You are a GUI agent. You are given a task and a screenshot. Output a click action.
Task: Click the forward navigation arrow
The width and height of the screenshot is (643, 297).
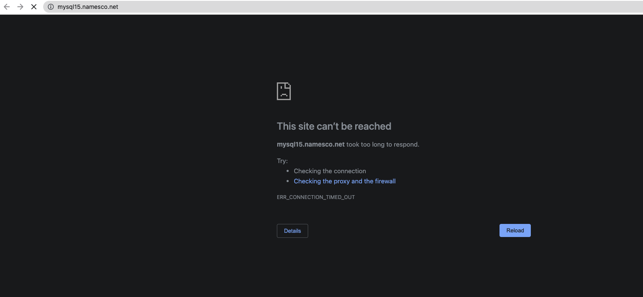point(20,7)
